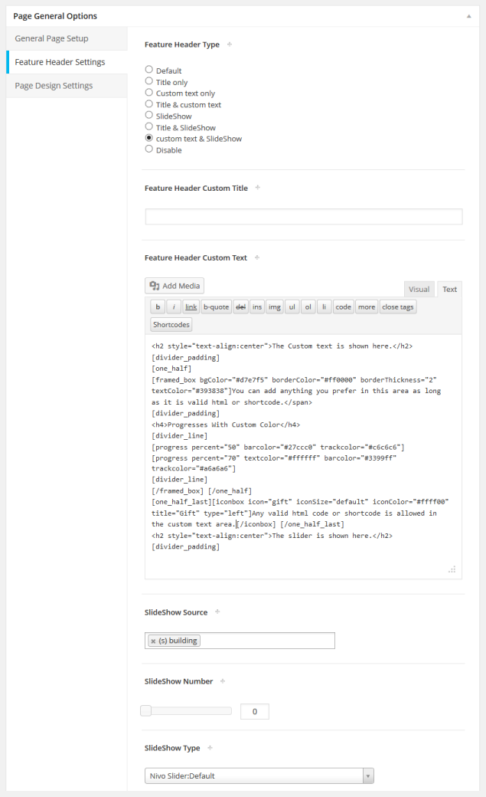This screenshot has width=486, height=797.
Task: Insert a link with the link quicktag
Action: click(191, 307)
